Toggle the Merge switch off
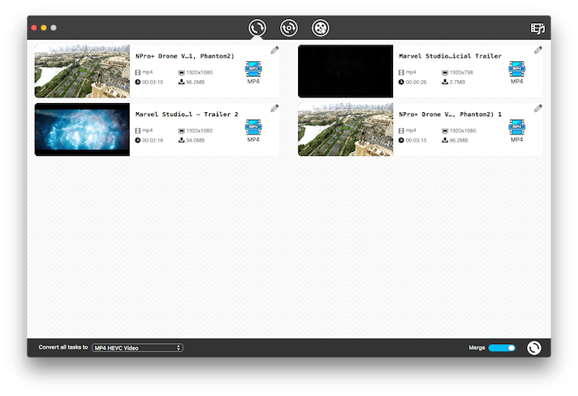The height and width of the screenshot is (396, 578). (502, 348)
